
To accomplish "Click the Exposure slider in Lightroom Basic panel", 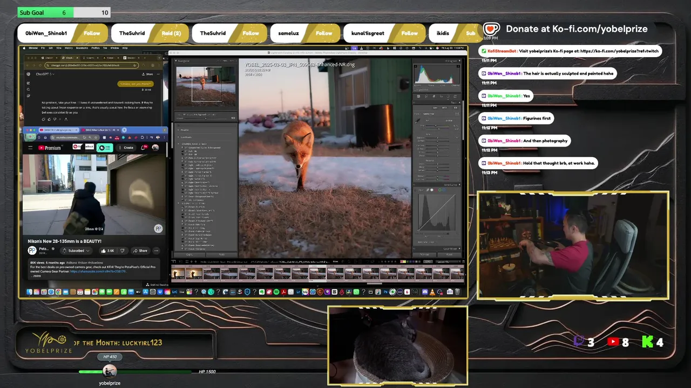I will (x=437, y=137).
